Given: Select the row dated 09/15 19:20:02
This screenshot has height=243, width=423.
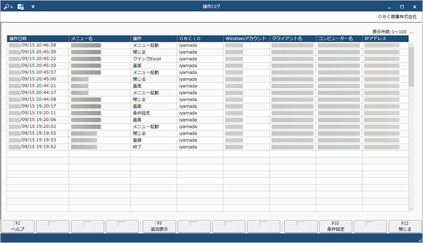Looking at the screenshot, I should pos(208,126).
